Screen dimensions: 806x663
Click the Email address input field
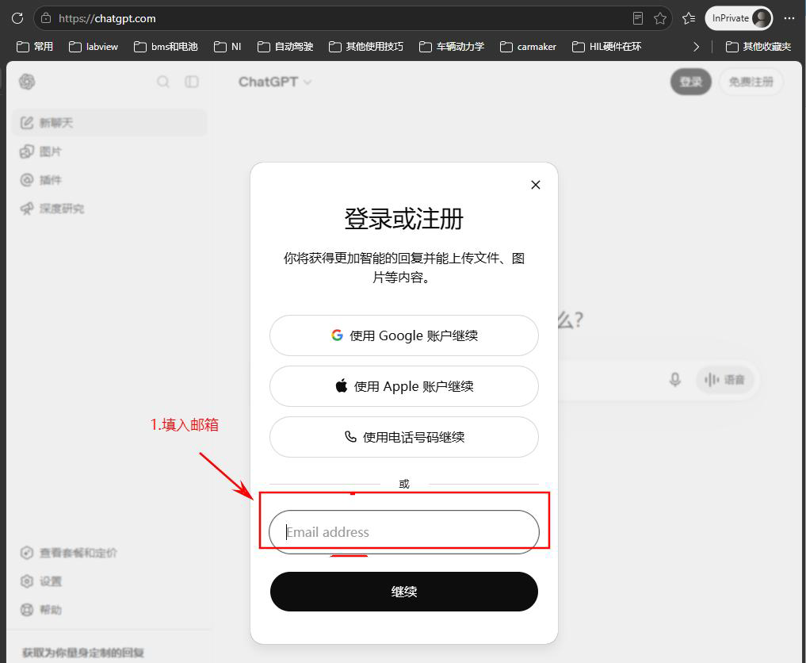pos(404,532)
